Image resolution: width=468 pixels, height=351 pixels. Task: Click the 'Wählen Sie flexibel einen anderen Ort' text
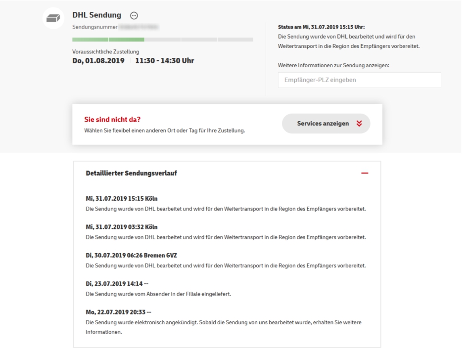click(x=130, y=131)
